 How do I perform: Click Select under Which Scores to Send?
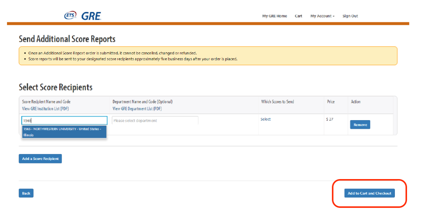coord(265,119)
